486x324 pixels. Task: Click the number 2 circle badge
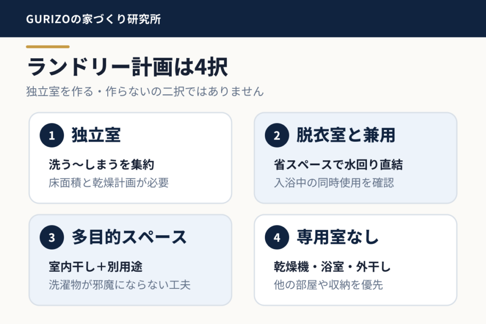click(277, 135)
